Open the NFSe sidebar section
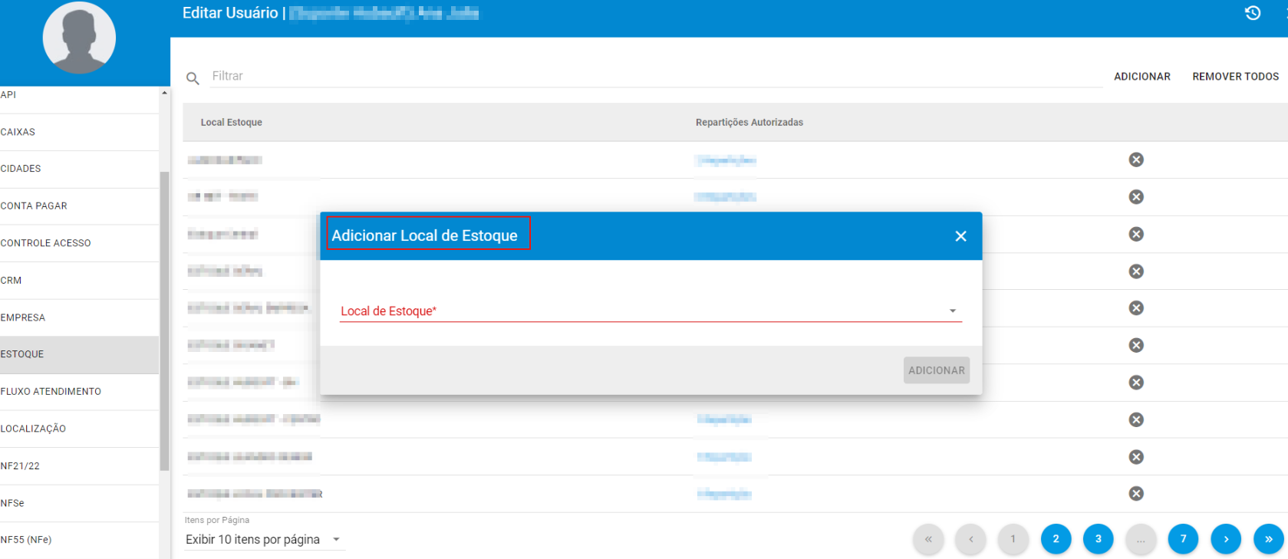 click(79, 503)
